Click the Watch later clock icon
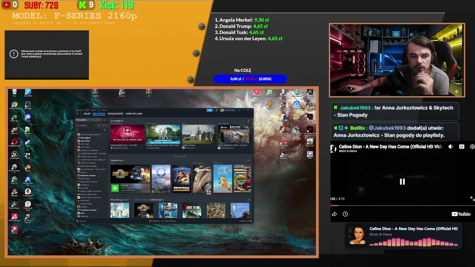Viewport: 475px width, 267px height. point(345,214)
